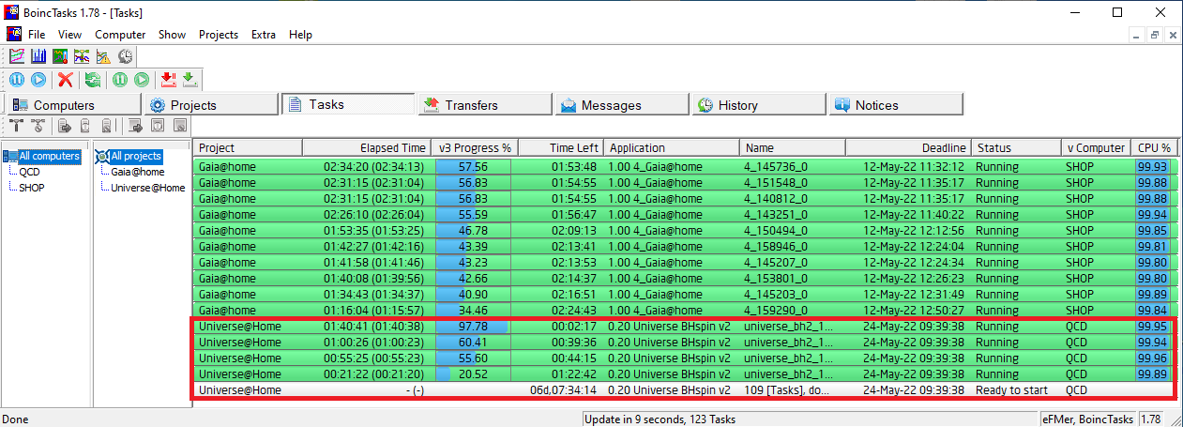The width and height of the screenshot is (1183, 427).
Task: Select Universe@Home in the projects tree
Action: [x=148, y=187]
